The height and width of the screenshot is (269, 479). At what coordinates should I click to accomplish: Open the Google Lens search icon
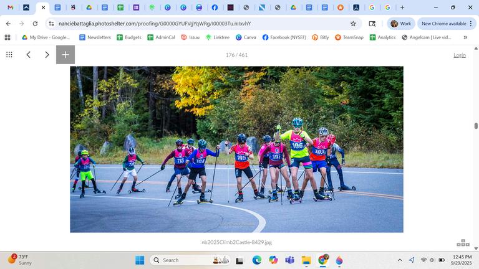pyautogui.click(x=372, y=24)
